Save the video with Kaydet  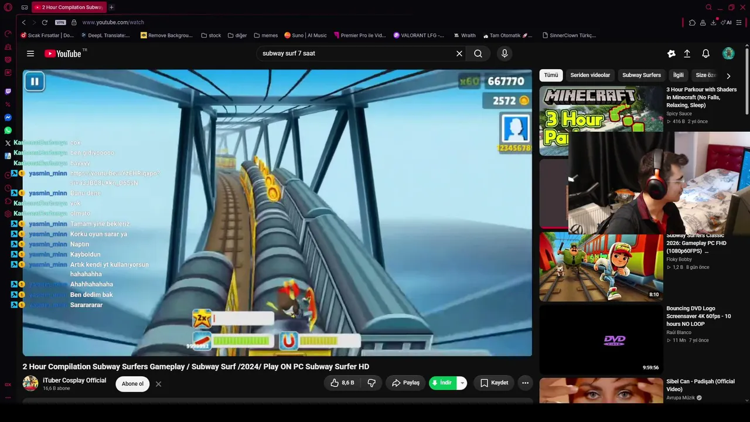pyautogui.click(x=494, y=383)
